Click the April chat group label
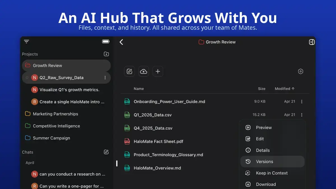This screenshot has width=336, height=189. tap(30, 163)
